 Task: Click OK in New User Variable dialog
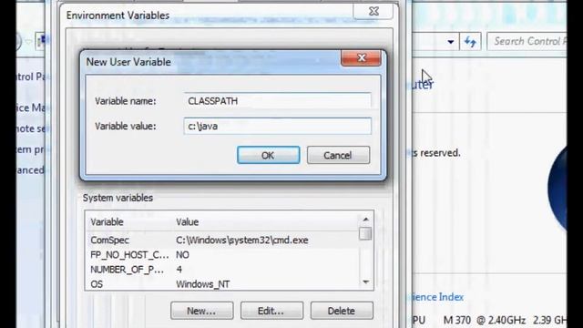coord(269,155)
